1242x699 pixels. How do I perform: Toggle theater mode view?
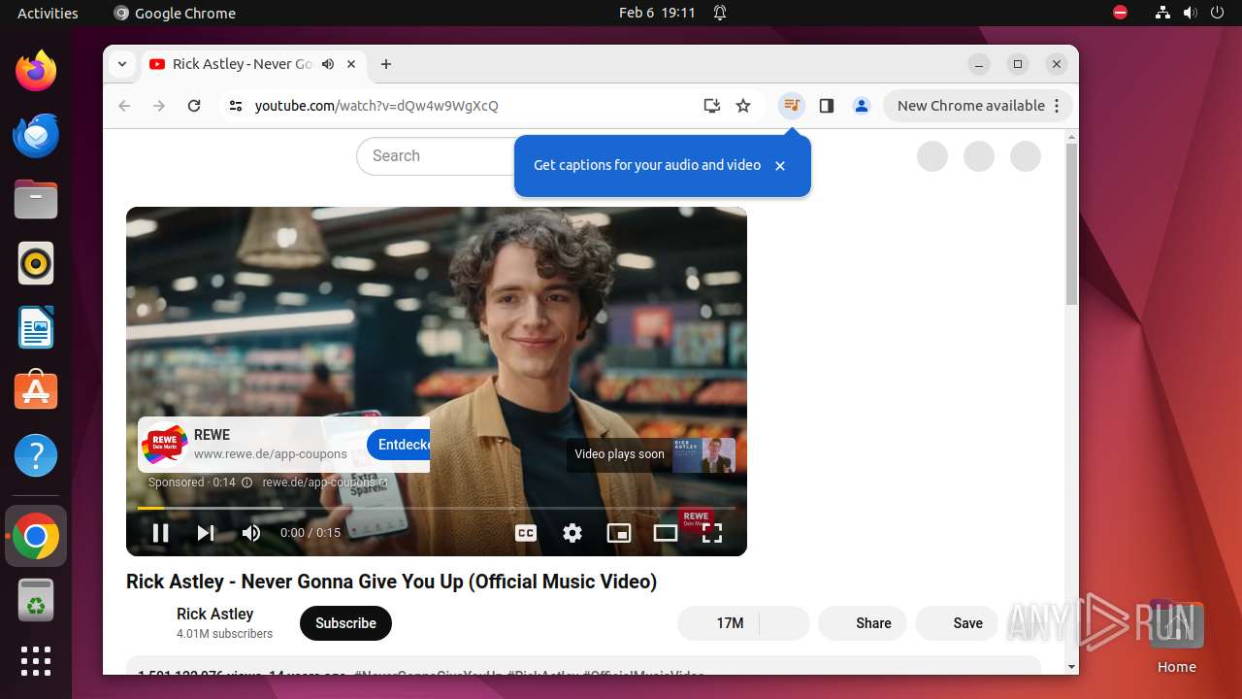[x=666, y=533]
